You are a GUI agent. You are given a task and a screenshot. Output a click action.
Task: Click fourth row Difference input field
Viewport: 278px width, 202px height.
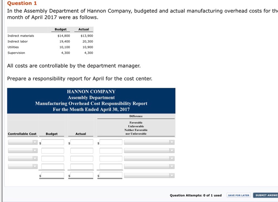(x=111, y=166)
